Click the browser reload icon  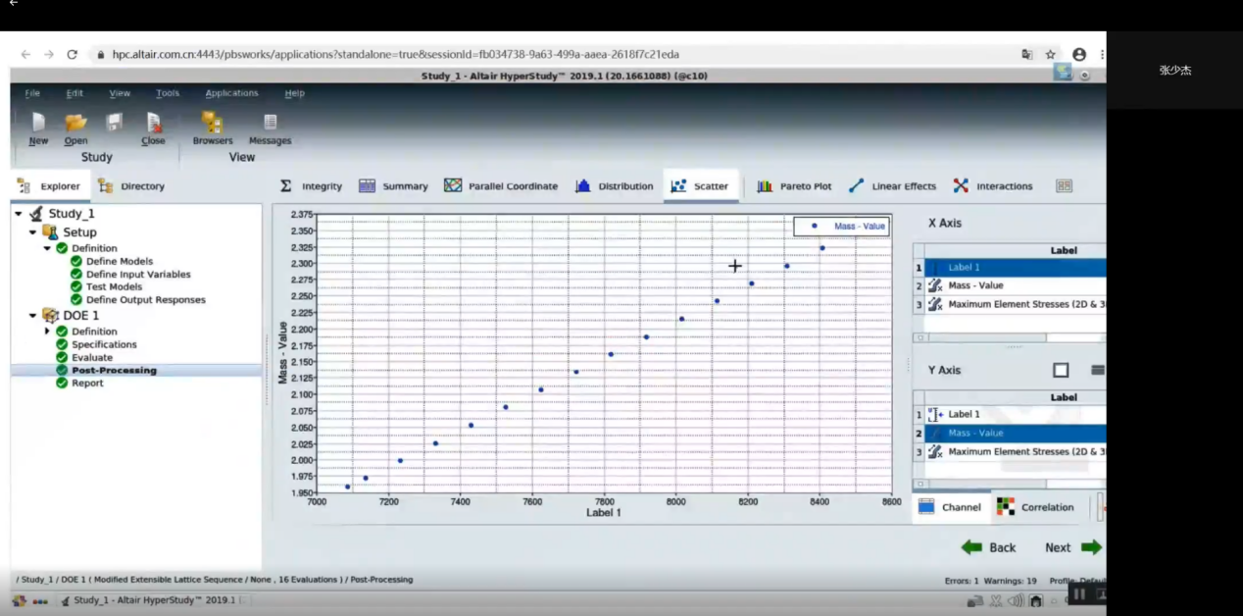point(72,55)
